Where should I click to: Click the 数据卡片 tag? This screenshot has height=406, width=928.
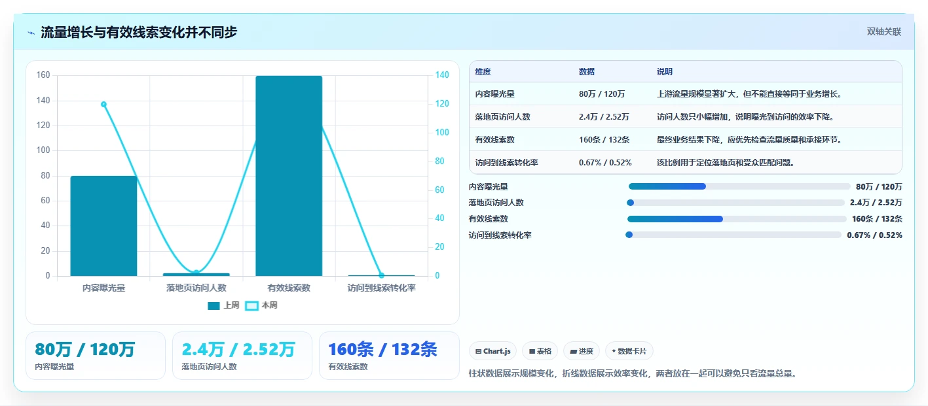[x=629, y=351]
